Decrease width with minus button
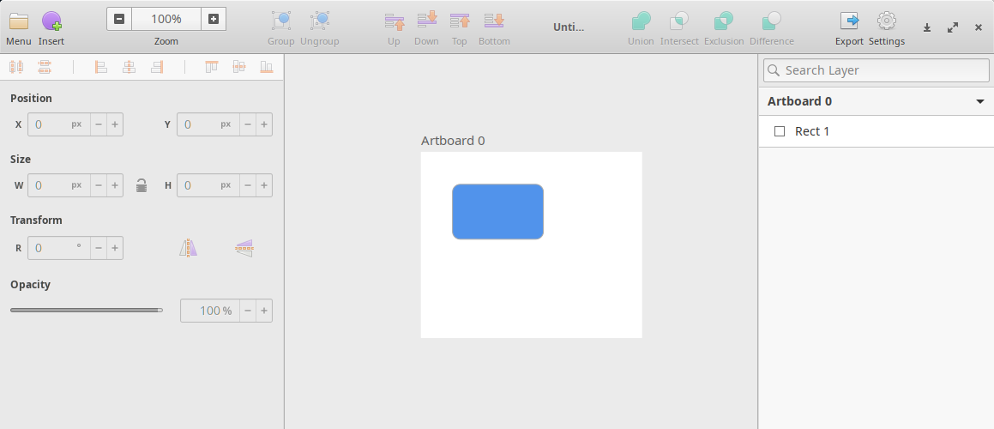This screenshot has width=994, height=429. [99, 185]
